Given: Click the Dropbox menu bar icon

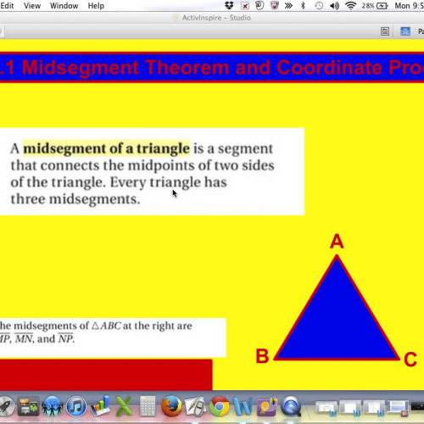Looking at the screenshot, I should click(229, 6).
